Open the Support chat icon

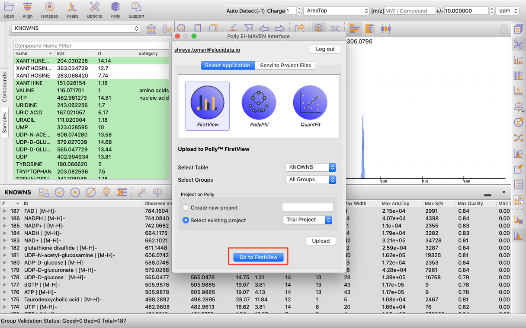click(136, 9)
